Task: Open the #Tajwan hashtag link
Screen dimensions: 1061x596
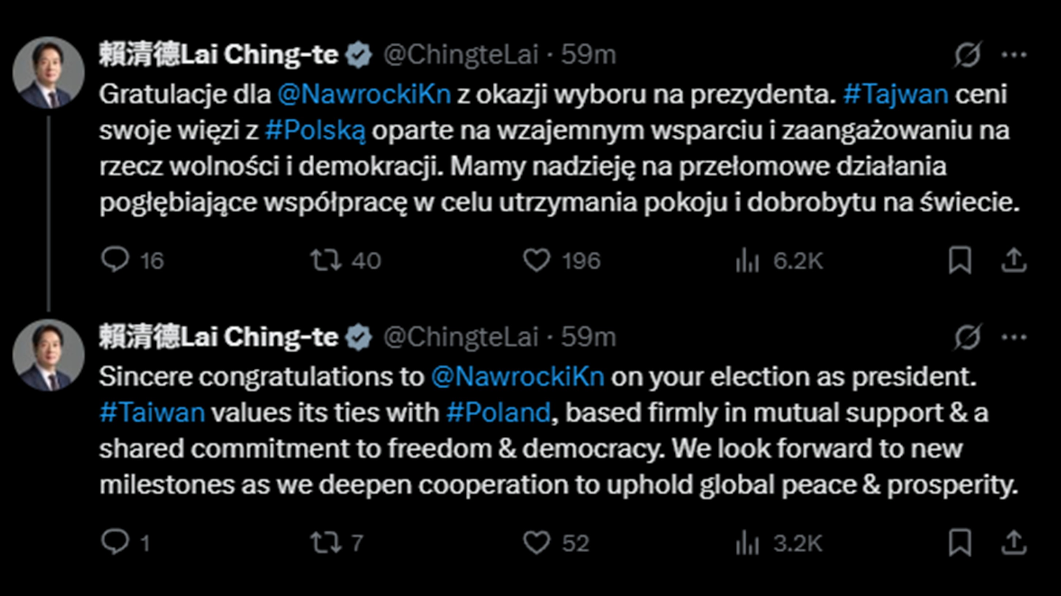Action: [896, 95]
